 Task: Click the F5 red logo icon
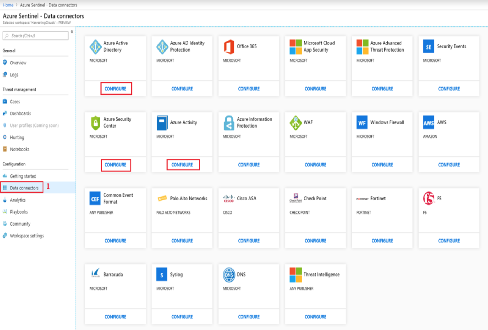click(x=428, y=198)
